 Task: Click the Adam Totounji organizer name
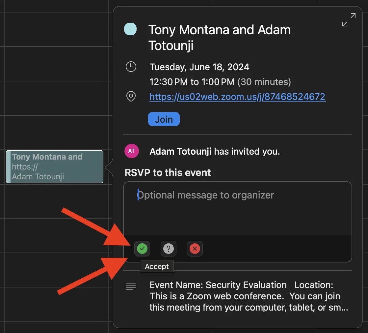[x=180, y=151]
